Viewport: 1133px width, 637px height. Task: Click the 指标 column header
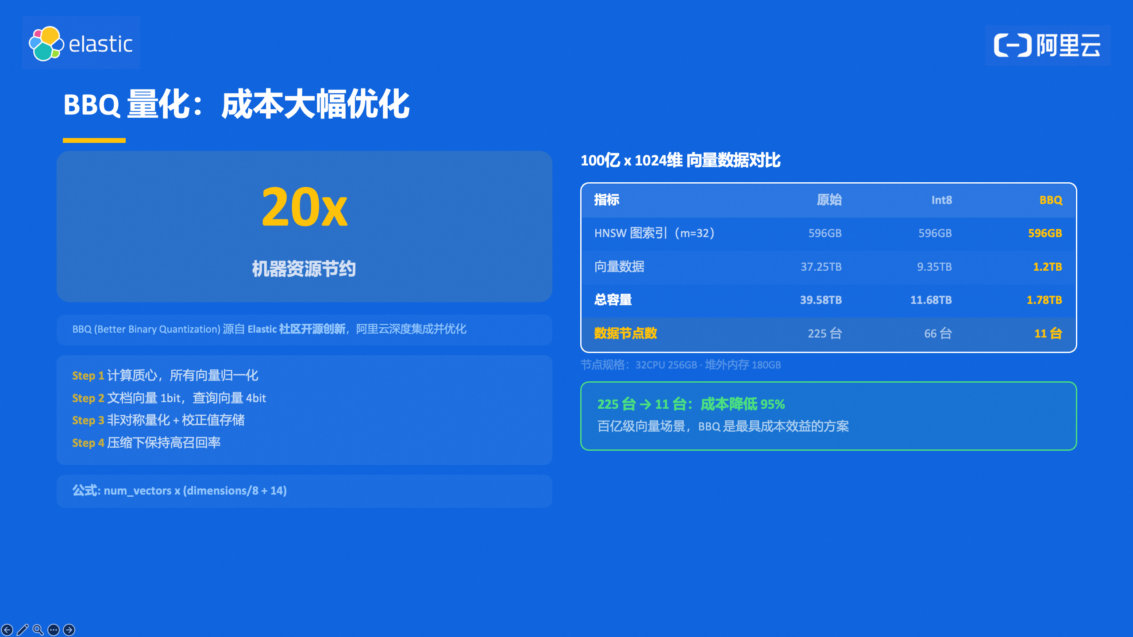607,200
